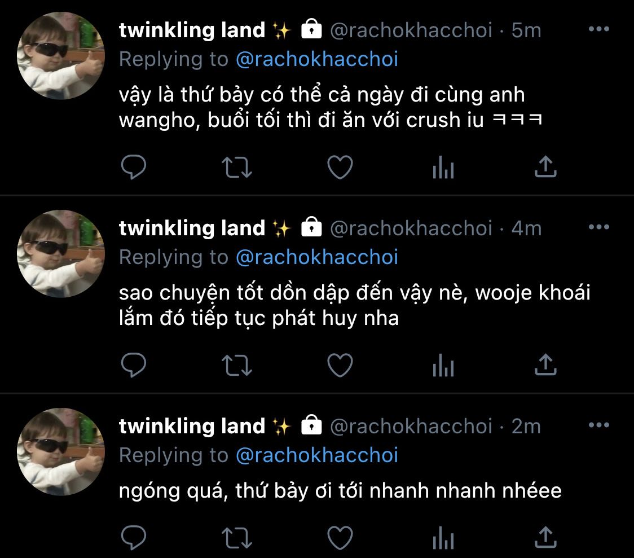Viewport: 634px width, 558px height.
Task: View analytics of the 4m-old tweet
Action: click(443, 366)
